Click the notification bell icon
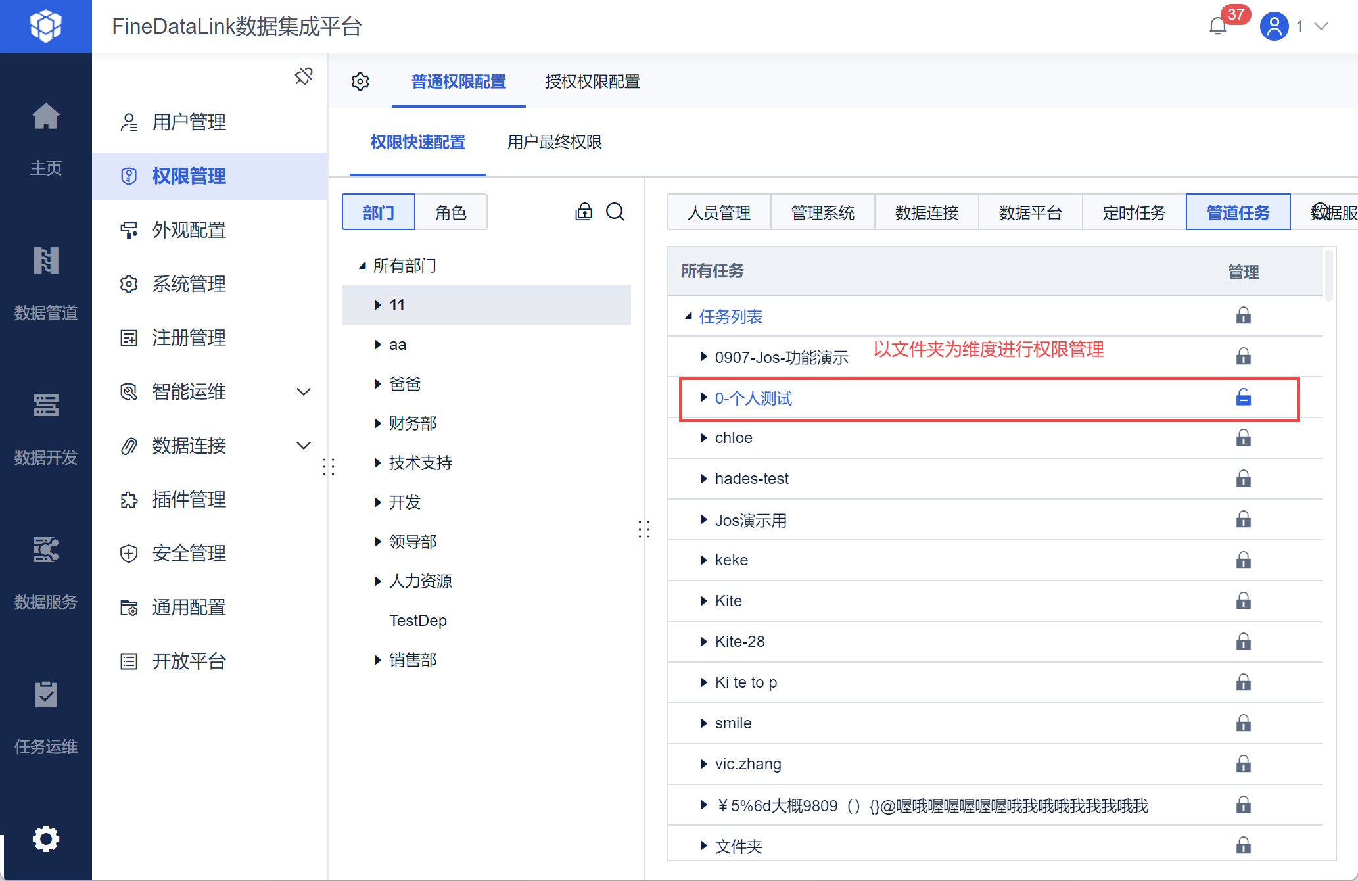 1217,26
